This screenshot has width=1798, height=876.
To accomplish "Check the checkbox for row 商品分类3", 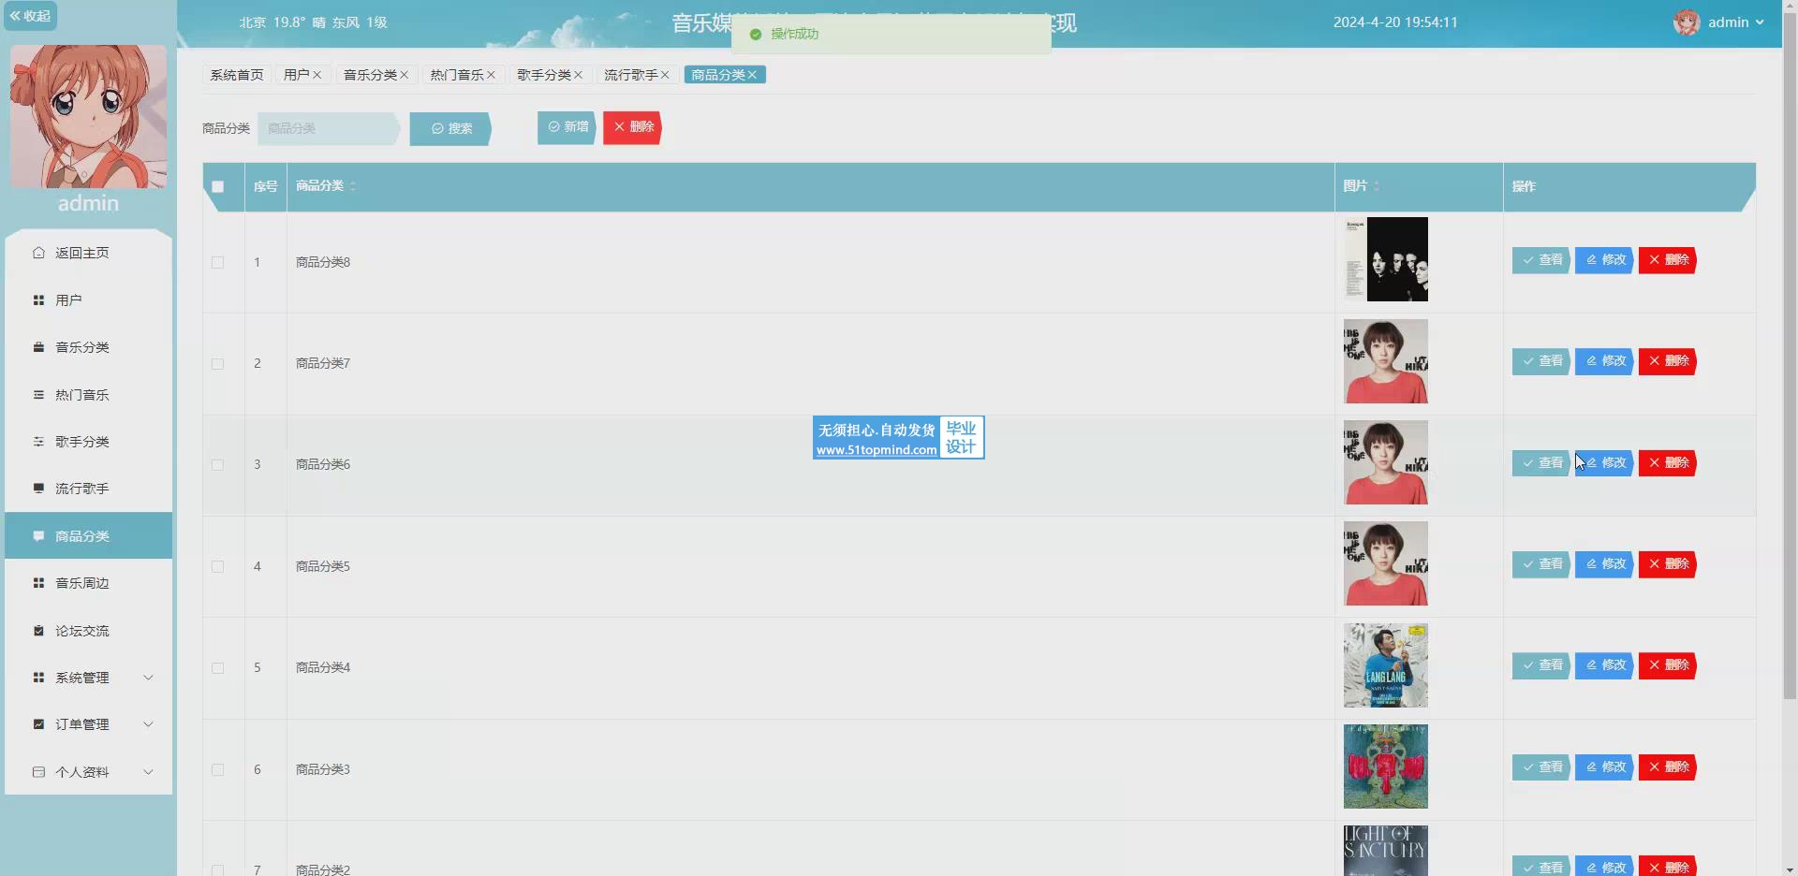I will point(218,770).
